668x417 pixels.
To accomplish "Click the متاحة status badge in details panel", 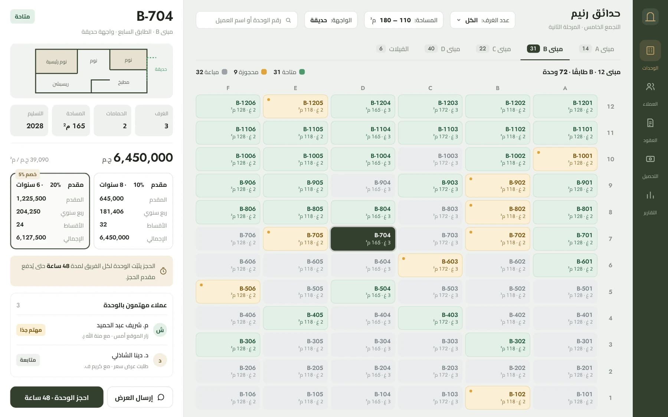I will pos(22,16).
